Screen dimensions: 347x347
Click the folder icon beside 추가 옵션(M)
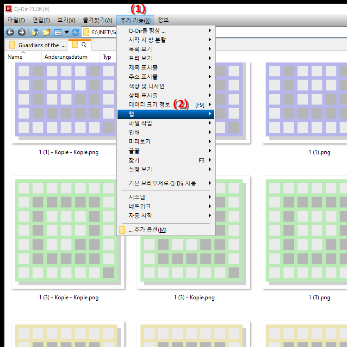pos(122,230)
